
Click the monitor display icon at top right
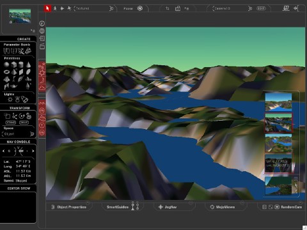pos(286,8)
